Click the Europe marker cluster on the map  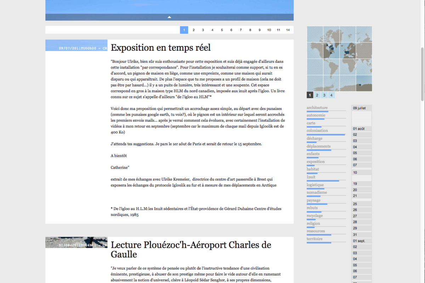(x=347, y=52)
